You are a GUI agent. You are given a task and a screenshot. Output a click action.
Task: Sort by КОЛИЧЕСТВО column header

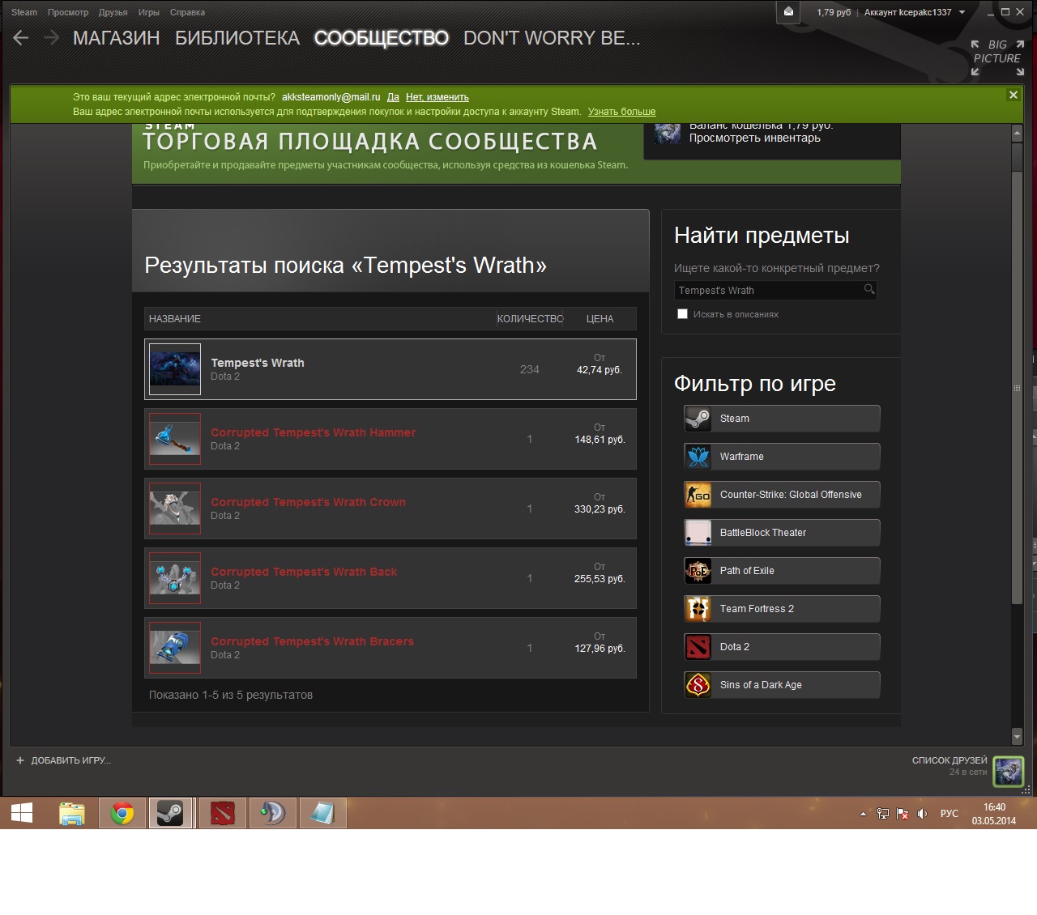(x=530, y=319)
